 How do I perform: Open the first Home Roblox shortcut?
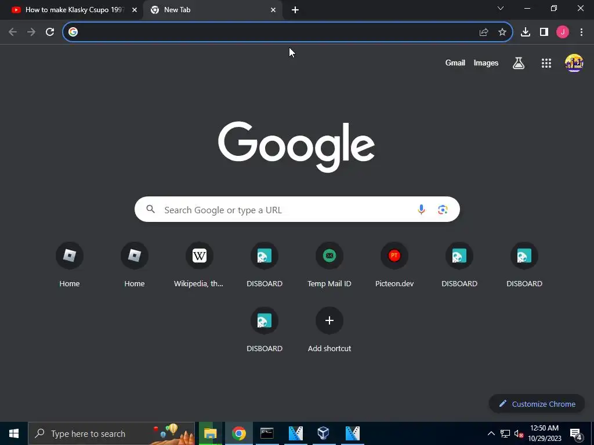click(70, 264)
